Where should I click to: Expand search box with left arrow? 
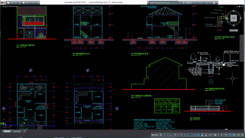[x=148, y=3]
